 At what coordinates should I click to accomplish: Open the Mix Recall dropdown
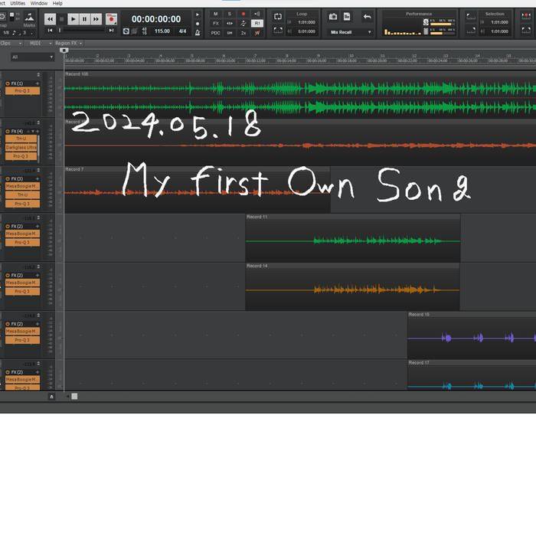[351, 32]
